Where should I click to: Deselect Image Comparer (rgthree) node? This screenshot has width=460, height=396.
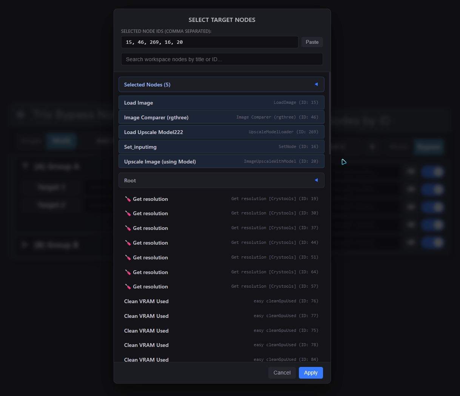pos(222,117)
